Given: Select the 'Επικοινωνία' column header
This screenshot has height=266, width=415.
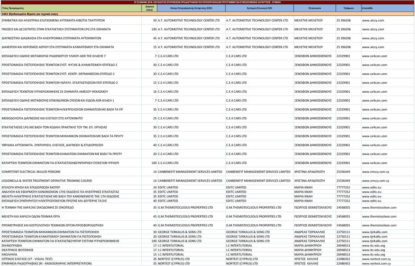Looking at the screenshot, I should 315,8.
